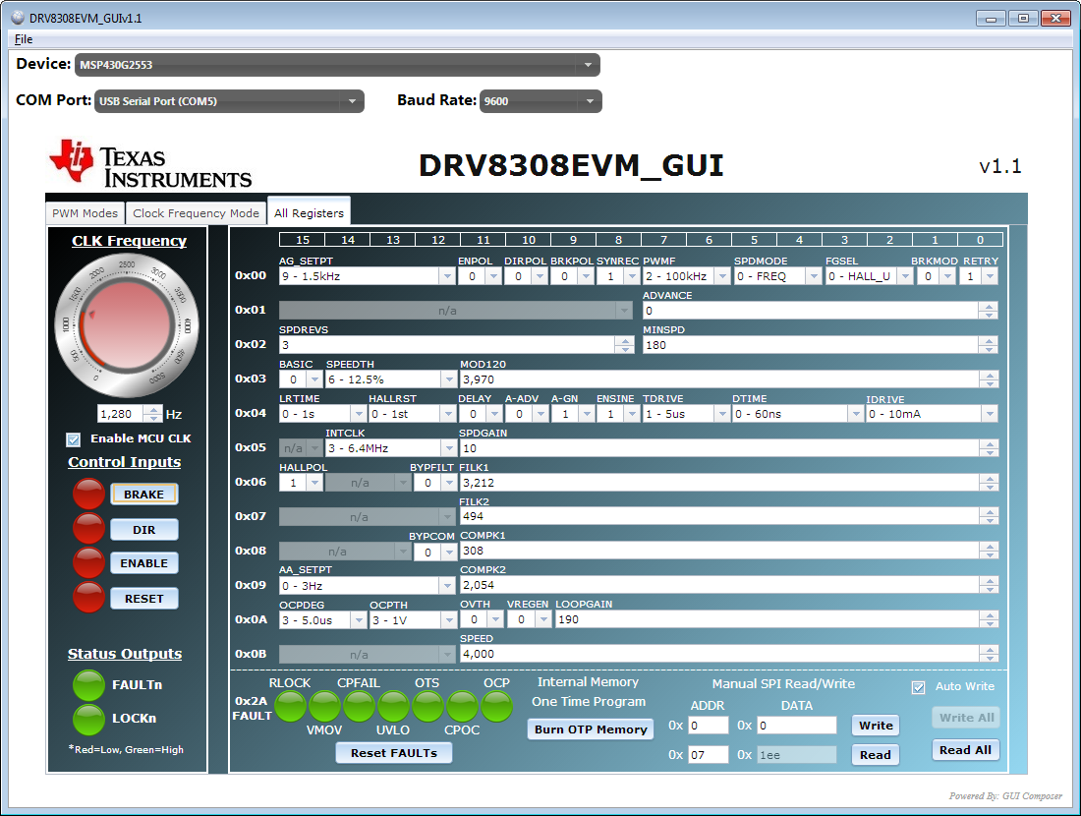This screenshot has height=816, width=1081.
Task: Click Burn OTP Memory button
Action: pyautogui.click(x=591, y=729)
